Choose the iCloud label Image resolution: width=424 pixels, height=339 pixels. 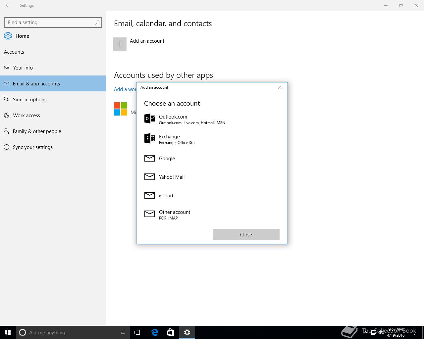coord(166,196)
